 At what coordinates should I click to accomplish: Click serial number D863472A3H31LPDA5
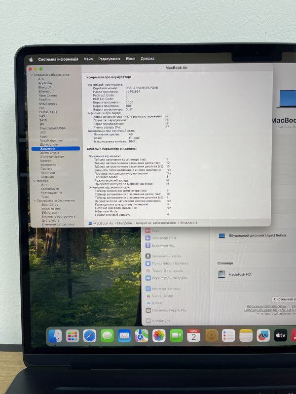[142, 88]
